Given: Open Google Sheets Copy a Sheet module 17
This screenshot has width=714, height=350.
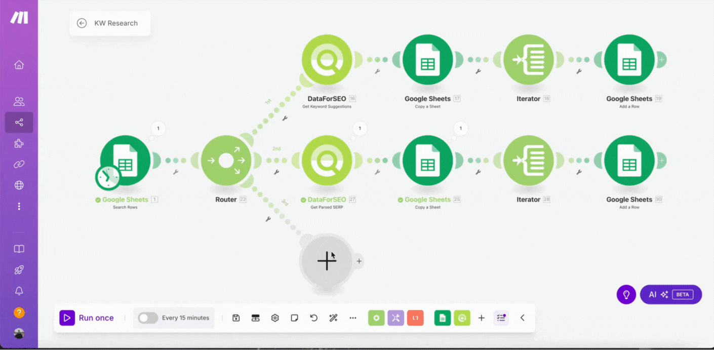Looking at the screenshot, I should pos(428,60).
